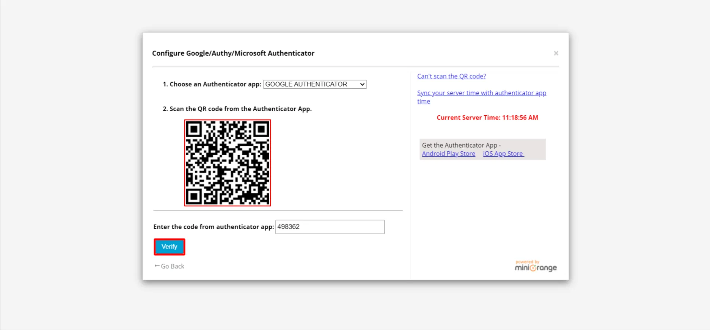Open Sync your server time link
The width and height of the screenshot is (710, 330).
[x=482, y=97]
